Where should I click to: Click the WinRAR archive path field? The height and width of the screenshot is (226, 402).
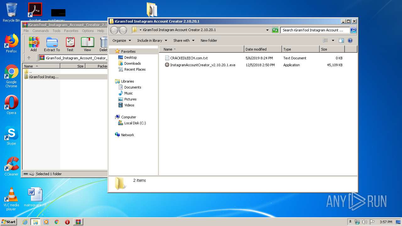pos(73,58)
